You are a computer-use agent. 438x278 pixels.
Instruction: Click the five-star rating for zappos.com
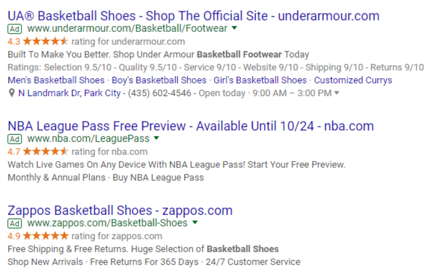[45, 236]
